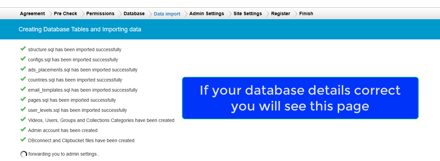
Task: Open the Agreement step tab
Action: click(32, 13)
